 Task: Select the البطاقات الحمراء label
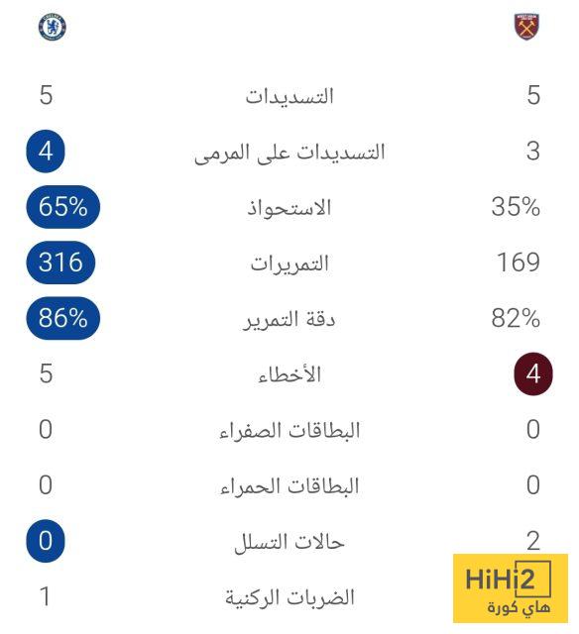289,486
